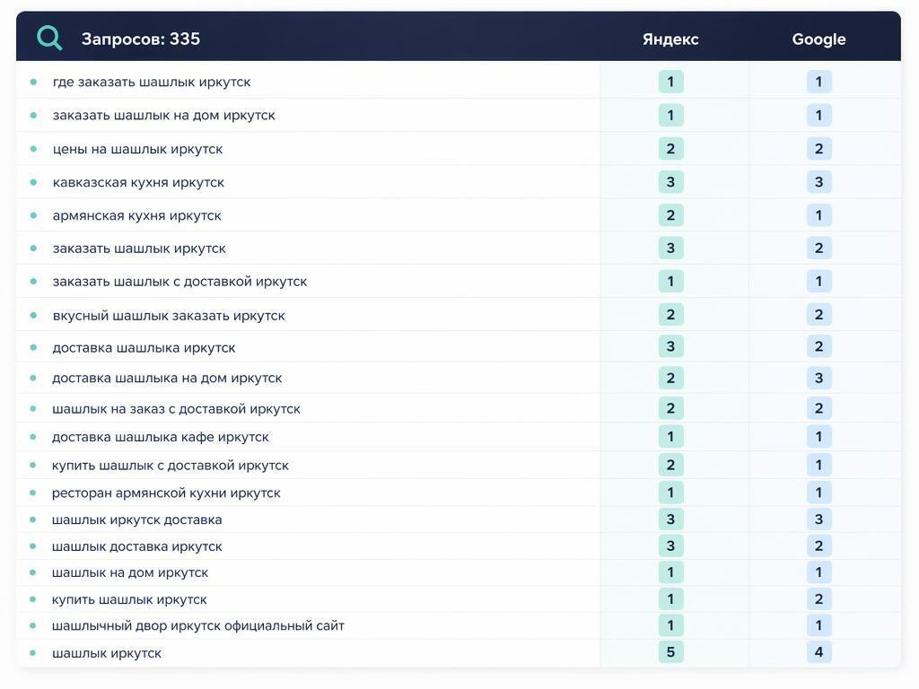Click Google badge for 'доставка шашлыка на дом иркутск'
This screenshot has height=689, width=919.
tap(818, 378)
